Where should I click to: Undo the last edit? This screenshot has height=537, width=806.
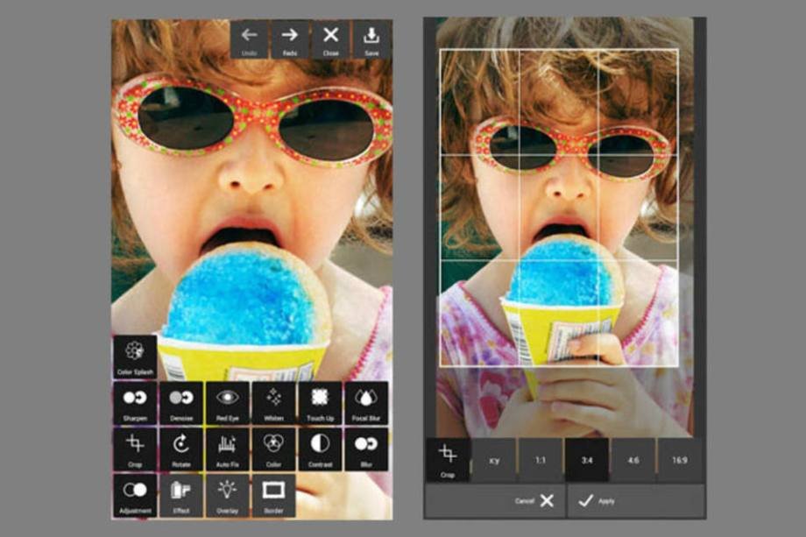250,39
